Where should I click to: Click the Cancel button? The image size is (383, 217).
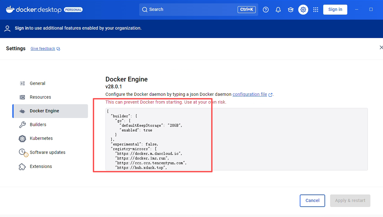click(312, 201)
